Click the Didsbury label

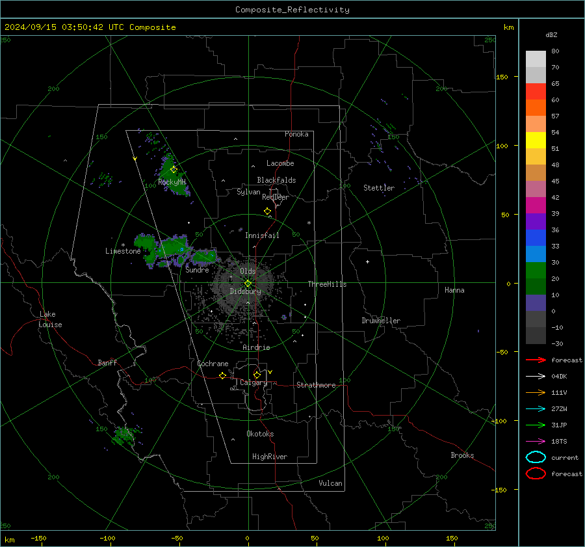click(x=245, y=291)
